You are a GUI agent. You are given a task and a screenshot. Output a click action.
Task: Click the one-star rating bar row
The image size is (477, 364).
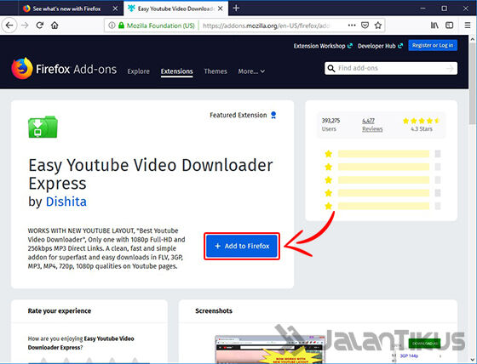coord(382,207)
